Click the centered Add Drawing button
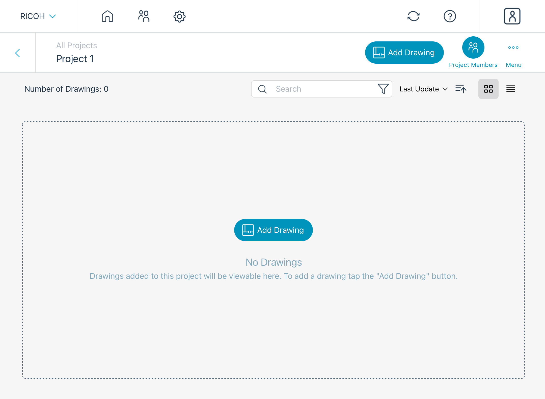Screen dimensions: 545x399 coord(273,230)
